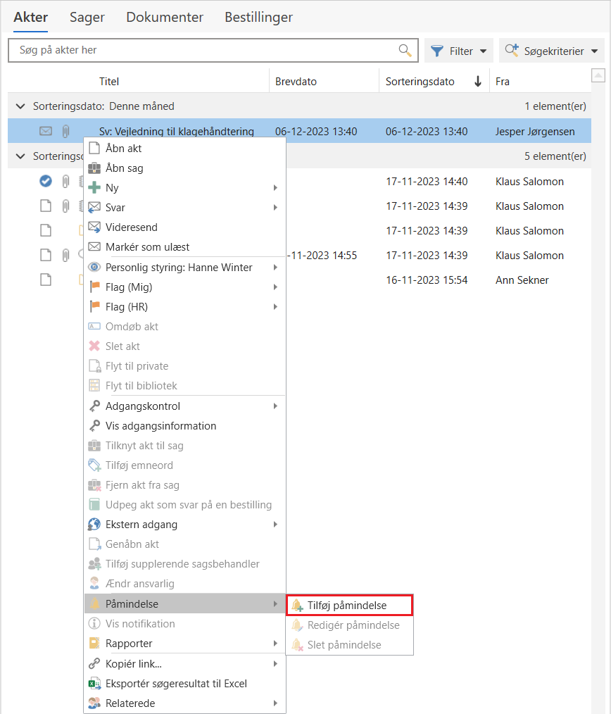The width and height of the screenshot is (611, 714).
Task: Sort by Sorteringsdato column header
Action: click(420, 82)
